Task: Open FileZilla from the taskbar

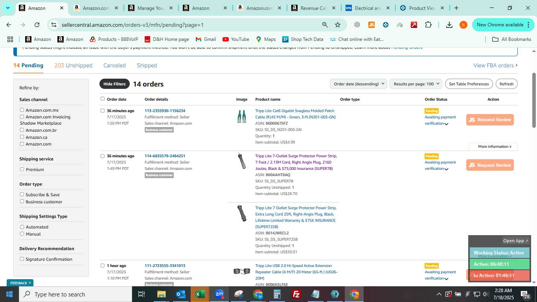Action: [296, 294]
